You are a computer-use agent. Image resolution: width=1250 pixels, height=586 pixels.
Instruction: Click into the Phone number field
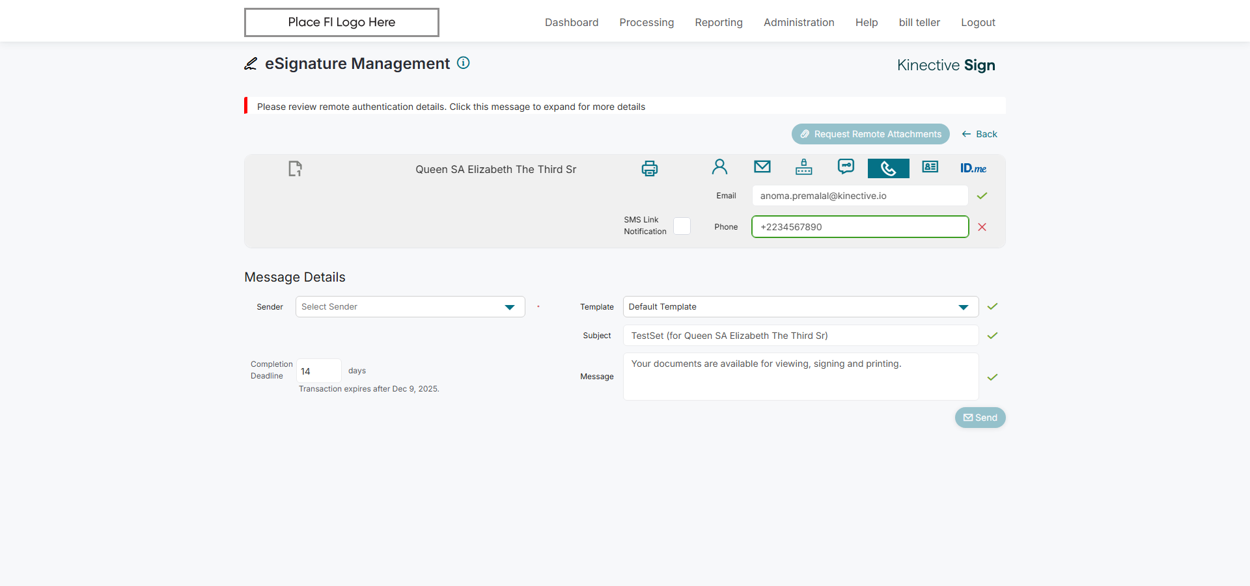tap(860, 227)
